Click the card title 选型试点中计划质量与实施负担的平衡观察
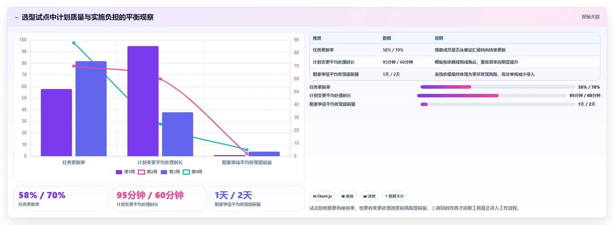 [x=88, y=17]
